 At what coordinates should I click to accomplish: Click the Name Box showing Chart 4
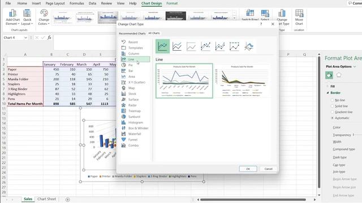[x=14, y=38]
